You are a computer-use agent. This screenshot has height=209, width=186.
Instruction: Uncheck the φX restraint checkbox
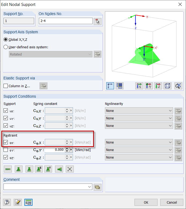click(6, 142)
